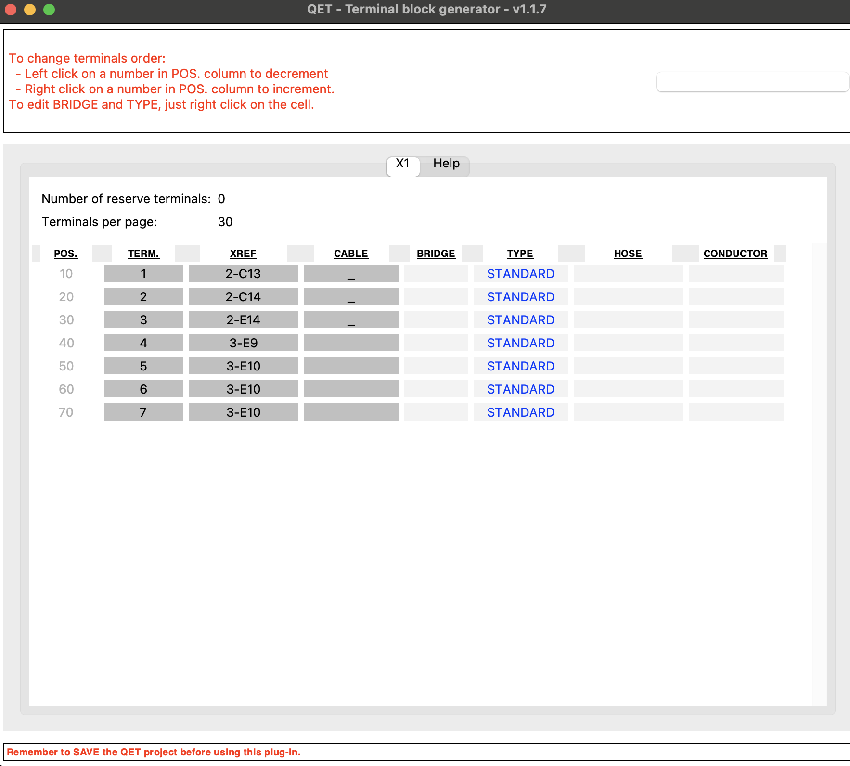850x766 pixels.
Task: Click POS. number 10 to decrement
Action: coord(66,274)
